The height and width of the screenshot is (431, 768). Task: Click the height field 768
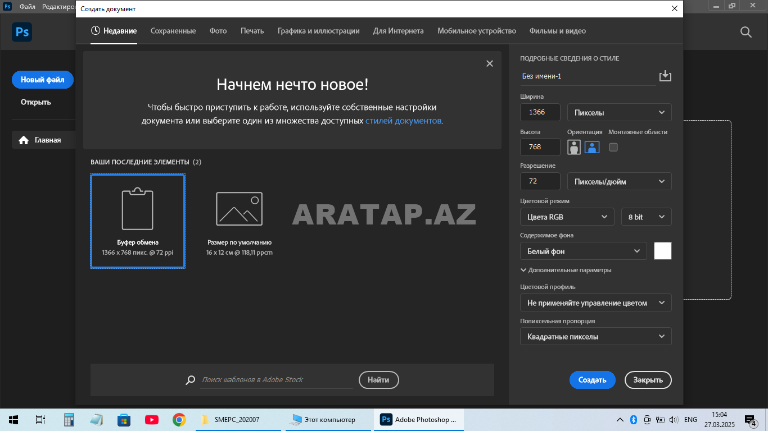tap(540, 147)
